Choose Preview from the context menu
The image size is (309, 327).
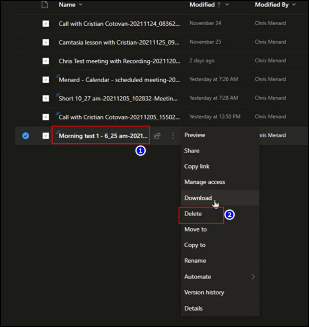coord(195,135)
